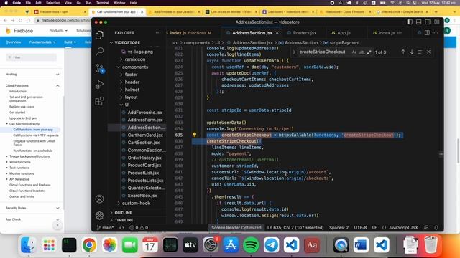Image resolution: width=460 pixels, height=258 pixels.
Task: Close the find widget
Action: pyautogui.click(x=428, y=52)
